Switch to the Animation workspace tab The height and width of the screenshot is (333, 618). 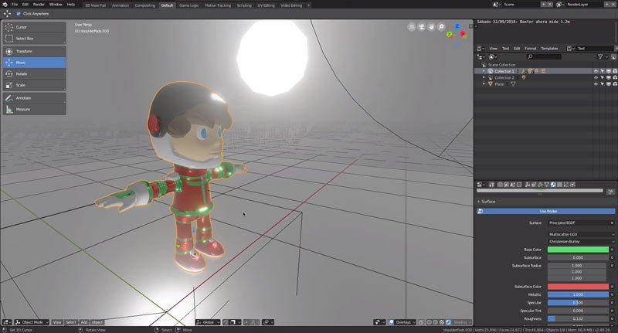pyautogui.click(x=121, y=5)
